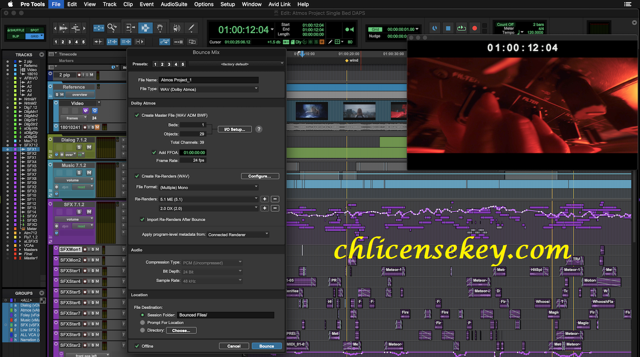
Task: Select the Scrubber speaker tool
Action: tap(176, 28)
